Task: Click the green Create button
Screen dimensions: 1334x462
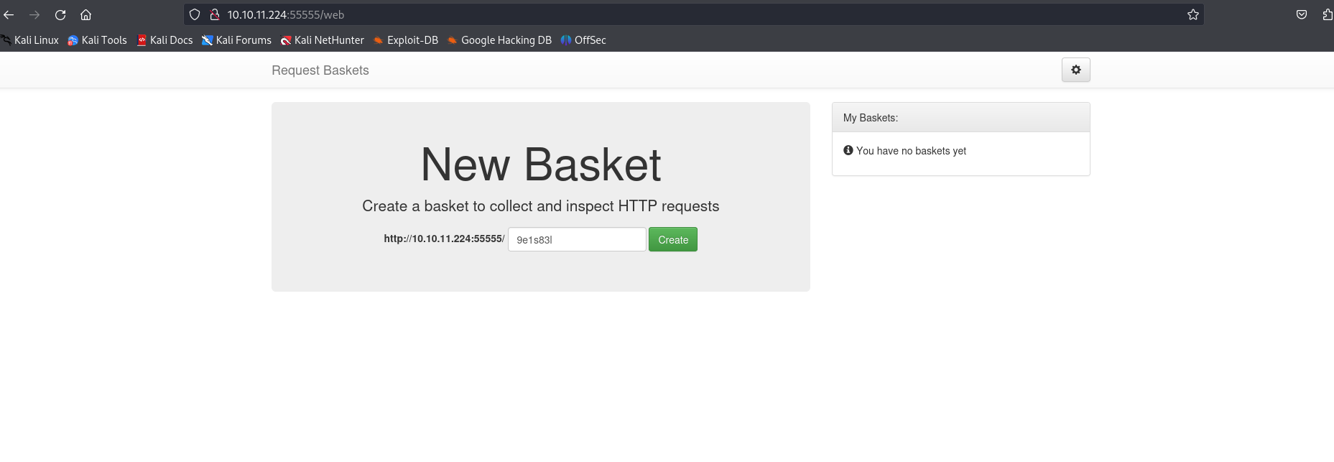Action: [673, 239]
